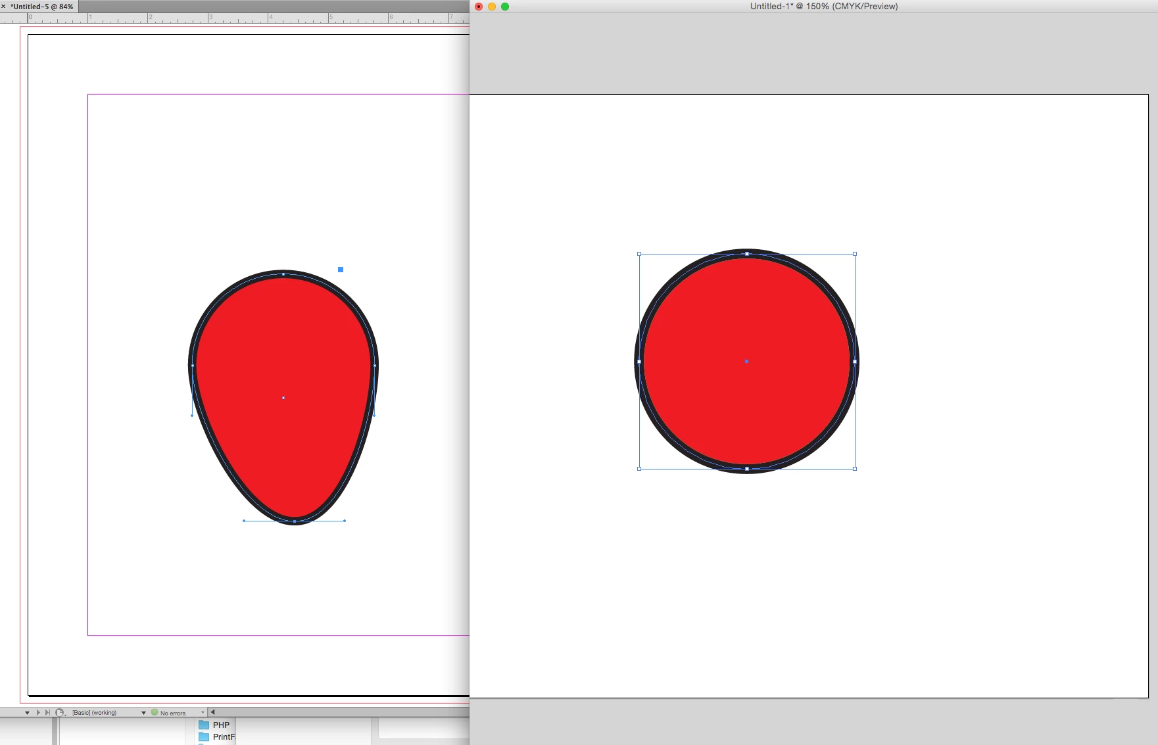1158x745 pixels.
Task: Click top-left bounding box handle of circle
Action: [x=639, y=254]
